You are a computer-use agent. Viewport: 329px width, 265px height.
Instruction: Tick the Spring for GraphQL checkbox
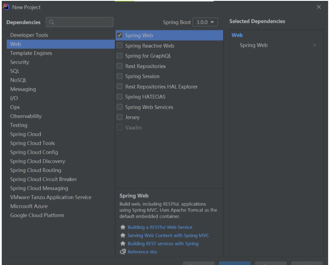coord(120,56)
